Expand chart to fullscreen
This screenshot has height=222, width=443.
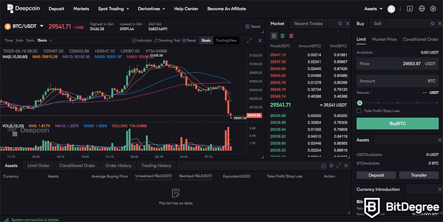click(249, 41)
